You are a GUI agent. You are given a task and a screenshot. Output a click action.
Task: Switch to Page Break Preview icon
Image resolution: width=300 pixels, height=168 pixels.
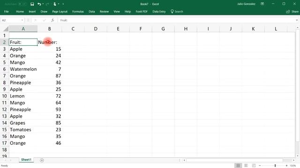[254, 166]
